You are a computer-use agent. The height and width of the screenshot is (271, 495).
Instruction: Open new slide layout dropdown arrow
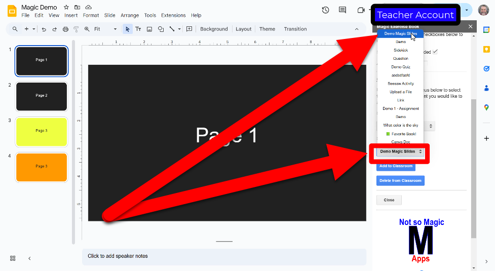pos(33,29)
